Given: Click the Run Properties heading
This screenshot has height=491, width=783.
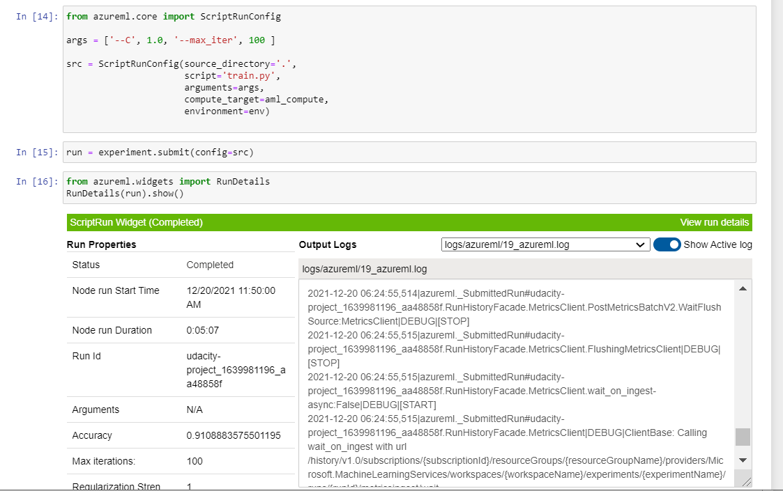Looking at the screenshot, I should coord(101,244).
